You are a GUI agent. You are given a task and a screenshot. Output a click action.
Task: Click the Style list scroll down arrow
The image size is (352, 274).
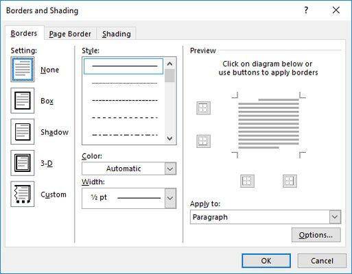pos(169,138)
